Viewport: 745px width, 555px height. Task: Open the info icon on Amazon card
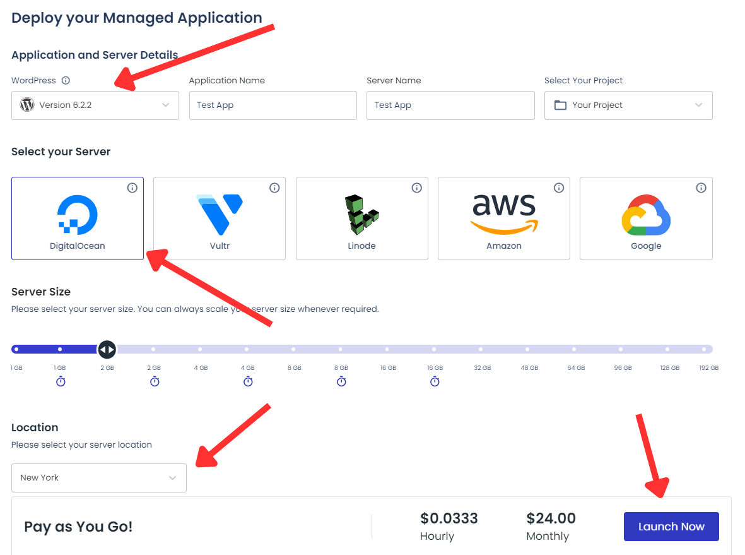(x=559, y=188)
